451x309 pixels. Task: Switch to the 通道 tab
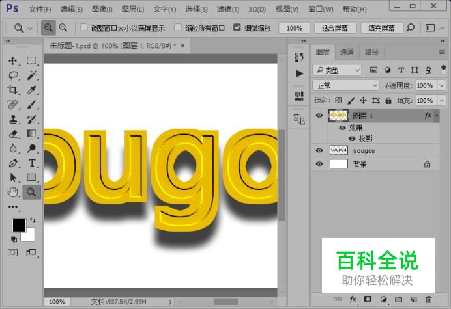pos(347,51)
